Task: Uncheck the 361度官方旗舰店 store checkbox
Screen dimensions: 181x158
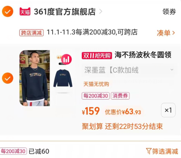Action: point(8,11)
